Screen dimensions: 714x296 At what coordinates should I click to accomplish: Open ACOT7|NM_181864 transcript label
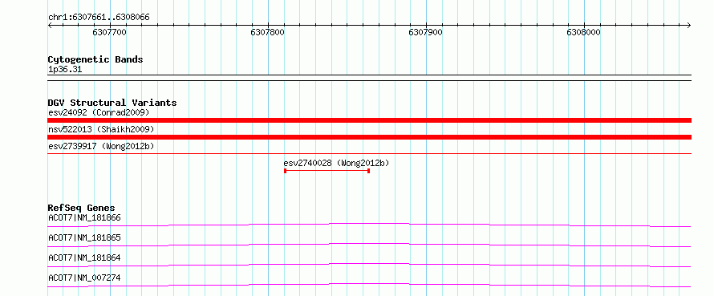[85, 257]
